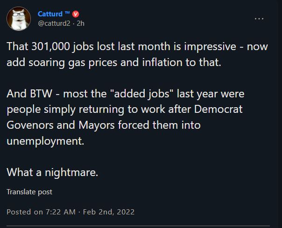Open Catturd's cat profile picture
Image resolution: width=282 pixels, height=228 pixels.
click(19, 19)
